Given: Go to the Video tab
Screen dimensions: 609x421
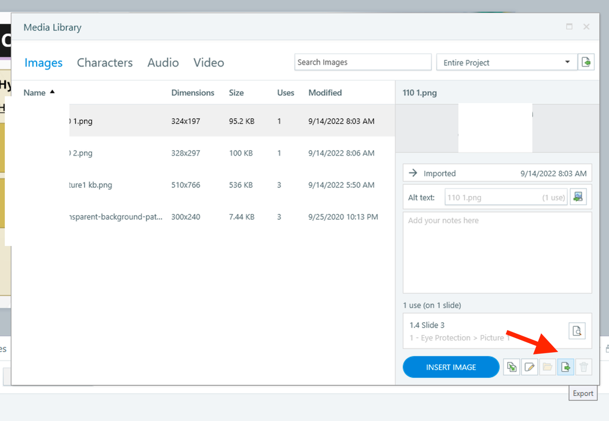Looking at the screenshot, I should tap(208, 63).
